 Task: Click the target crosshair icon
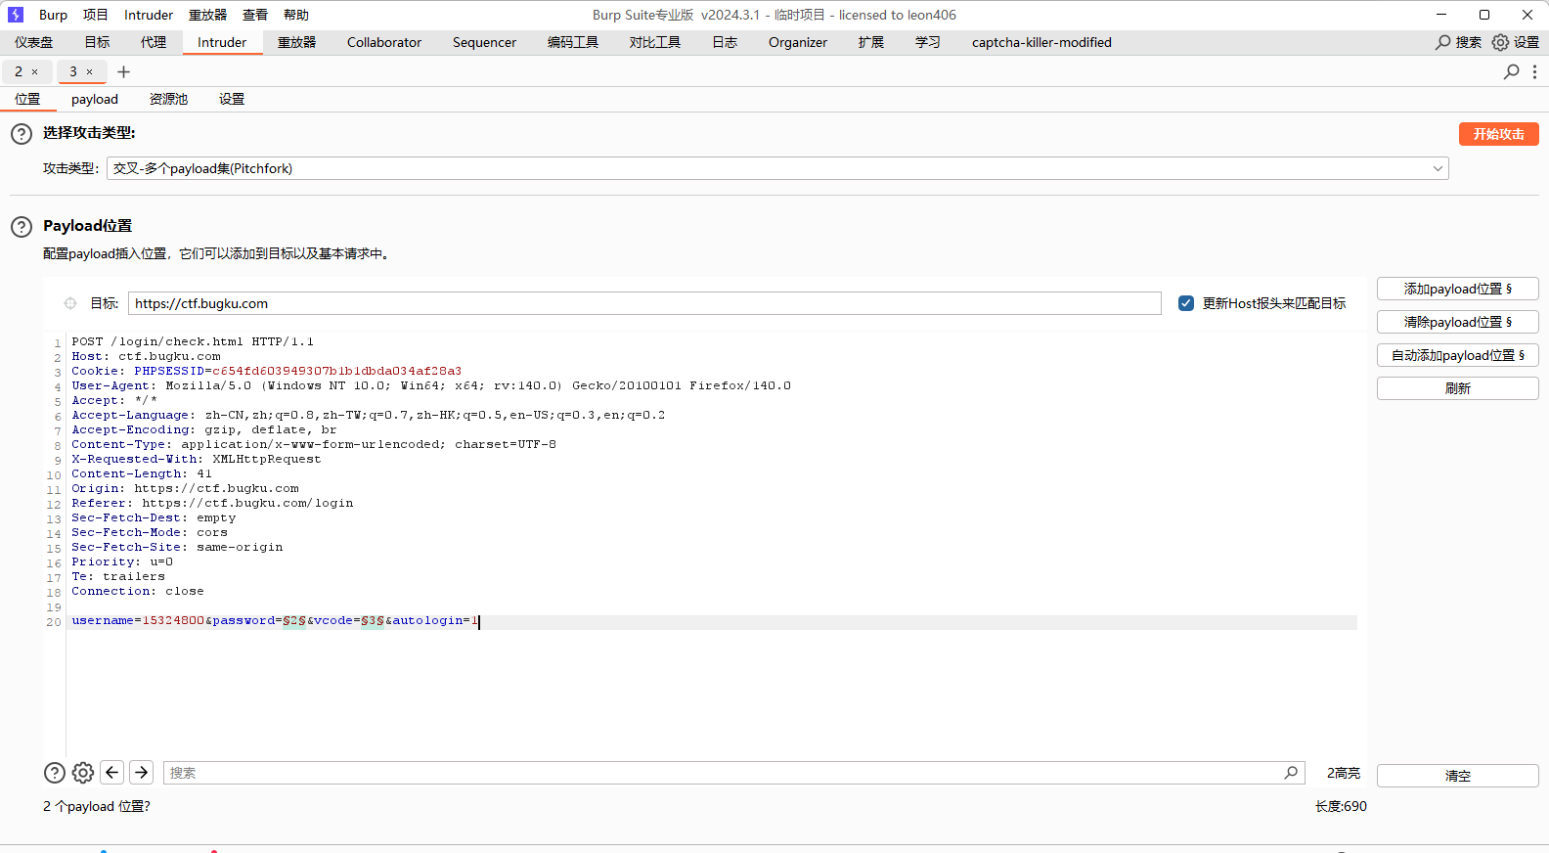(70, 303)
